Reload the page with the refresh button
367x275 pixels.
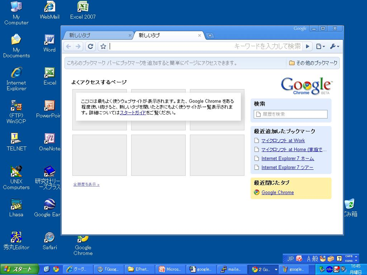tap(91, 47)
